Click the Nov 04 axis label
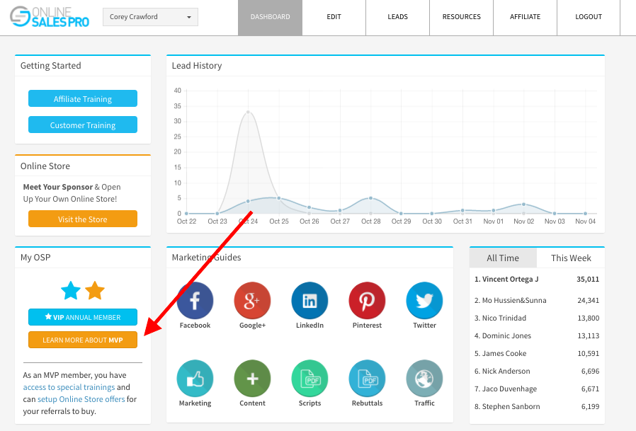Image resolution: width=636 pixels, height=431 pixels. (585, 222)
